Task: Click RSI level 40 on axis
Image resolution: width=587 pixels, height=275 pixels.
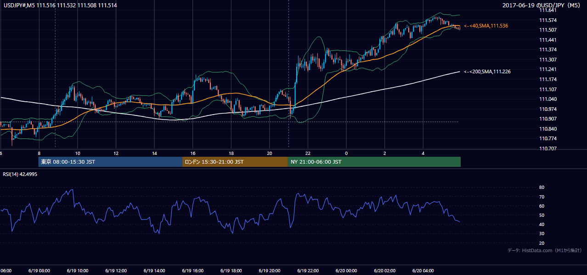Action: click(x=542, y=224)
